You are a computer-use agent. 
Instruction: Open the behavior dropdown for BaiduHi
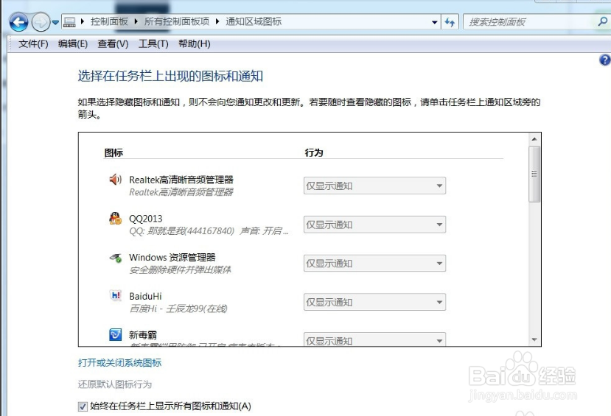[x=374, y=302]
